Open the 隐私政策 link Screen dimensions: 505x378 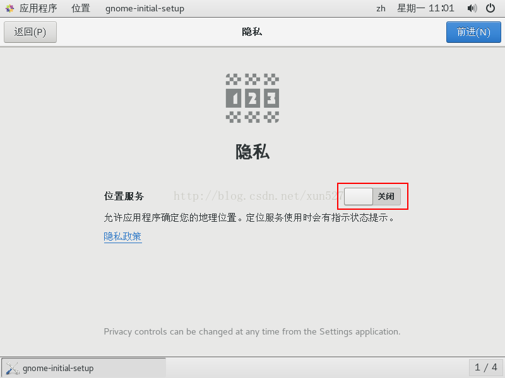pos(122,237)
